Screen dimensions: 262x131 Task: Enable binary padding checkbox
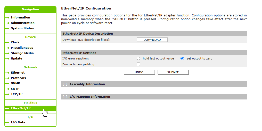(x=138, y=64)
